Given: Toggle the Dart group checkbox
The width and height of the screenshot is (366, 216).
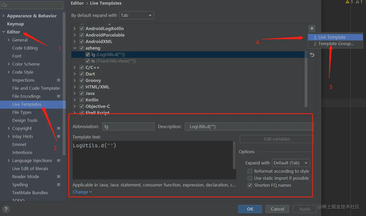Looking at the screenshot, I should pyautogui.click(x=82, y=74).
